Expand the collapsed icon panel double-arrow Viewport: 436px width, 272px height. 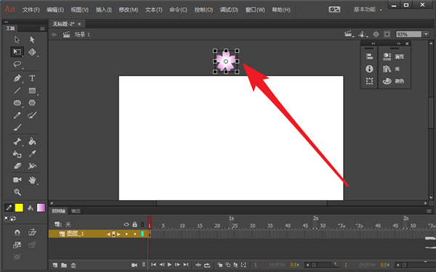coord(374,44)
